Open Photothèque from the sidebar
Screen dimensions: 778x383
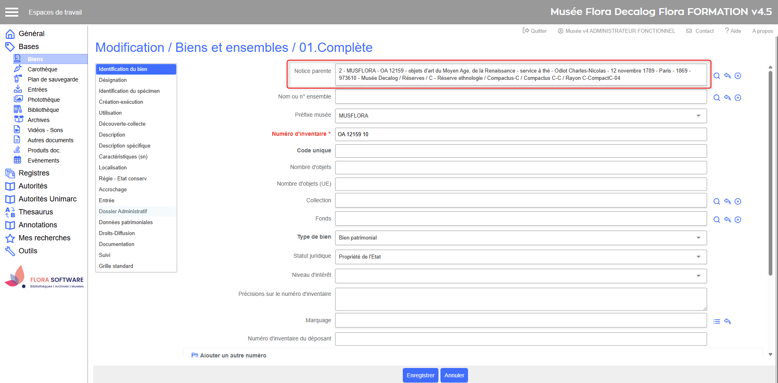point(43,100)
